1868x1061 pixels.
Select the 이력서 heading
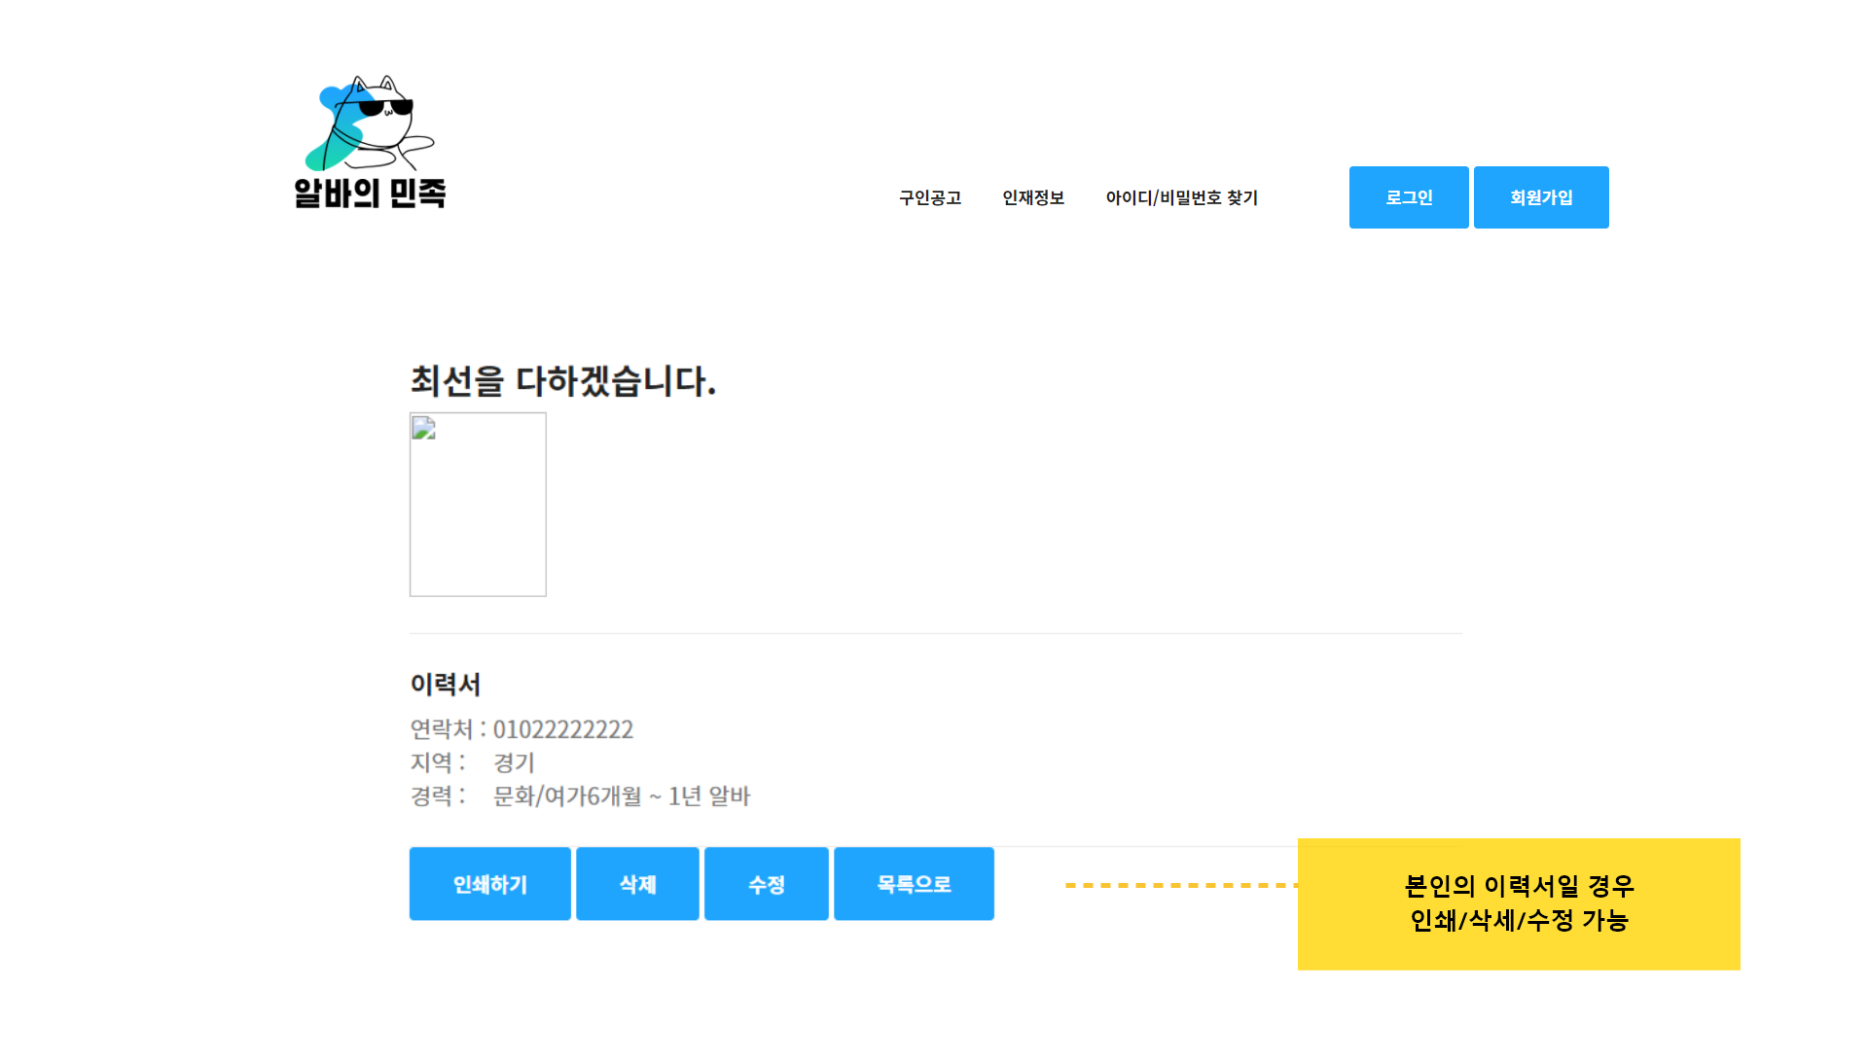[446, 685]
